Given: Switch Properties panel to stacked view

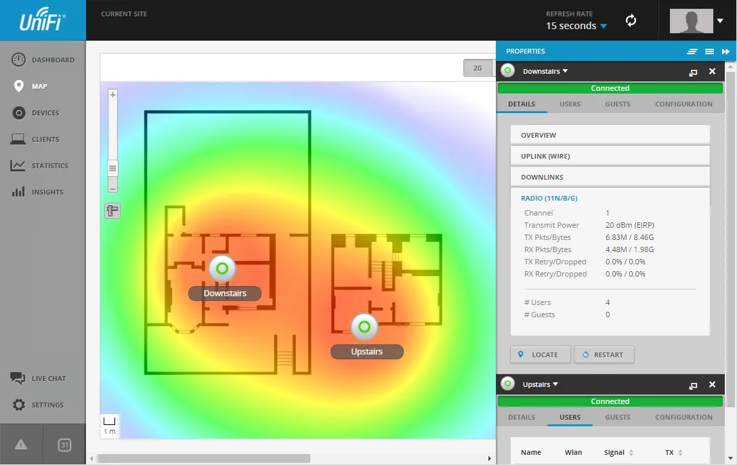Looking at the screenshot, I should pyautogui.click(x=692, y=52).
